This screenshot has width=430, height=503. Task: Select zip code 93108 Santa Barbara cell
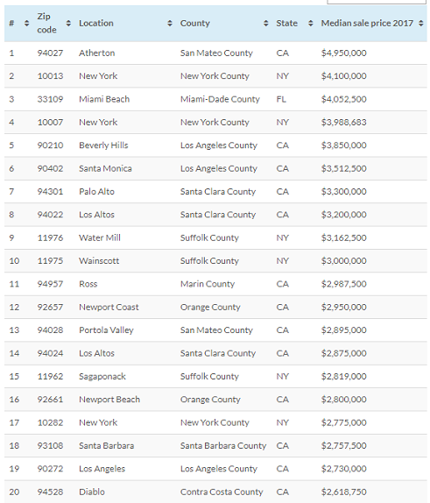[50, 445]
